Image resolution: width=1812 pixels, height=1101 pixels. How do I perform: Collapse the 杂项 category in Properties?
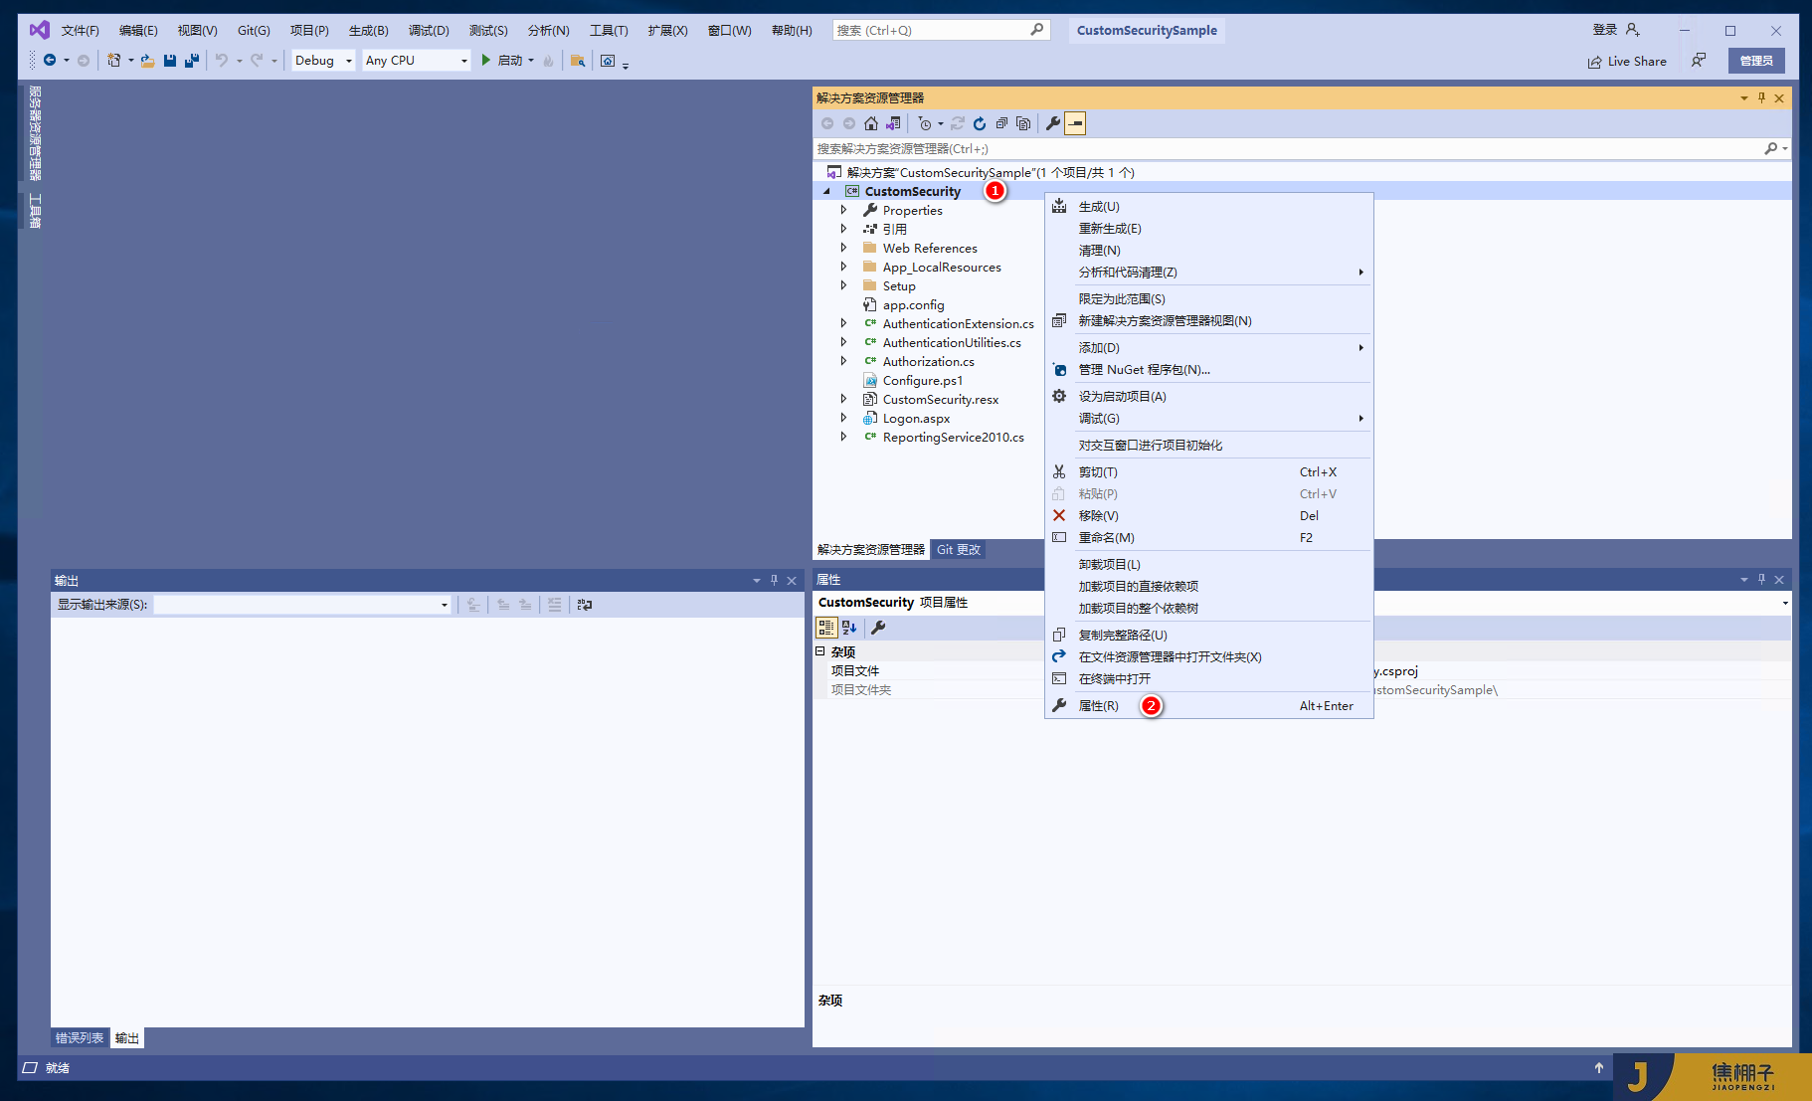tap(820, 651)
